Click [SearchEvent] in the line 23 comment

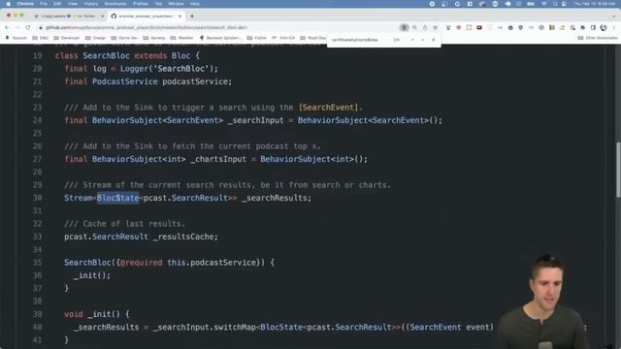click(x=328, y=108)
